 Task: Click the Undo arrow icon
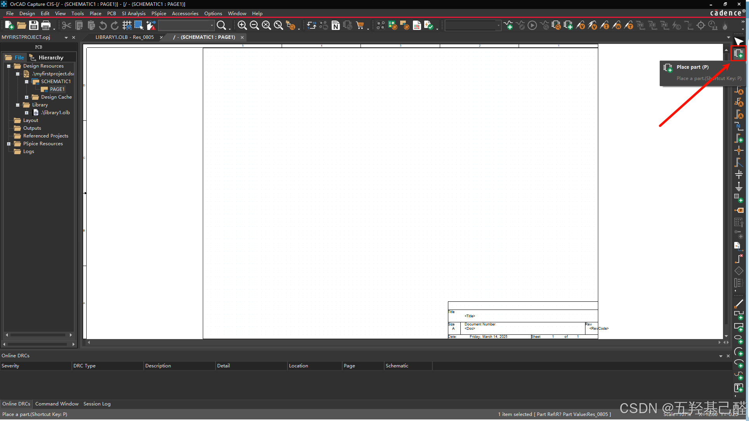103,26
